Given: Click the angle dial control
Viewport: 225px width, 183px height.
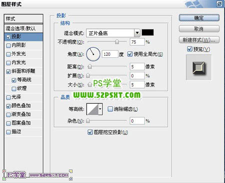Looking at the screenshot, I should tap(93, 54).
